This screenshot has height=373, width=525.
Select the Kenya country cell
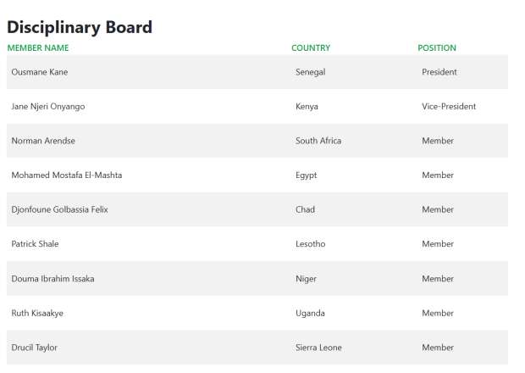click(307, 107)
